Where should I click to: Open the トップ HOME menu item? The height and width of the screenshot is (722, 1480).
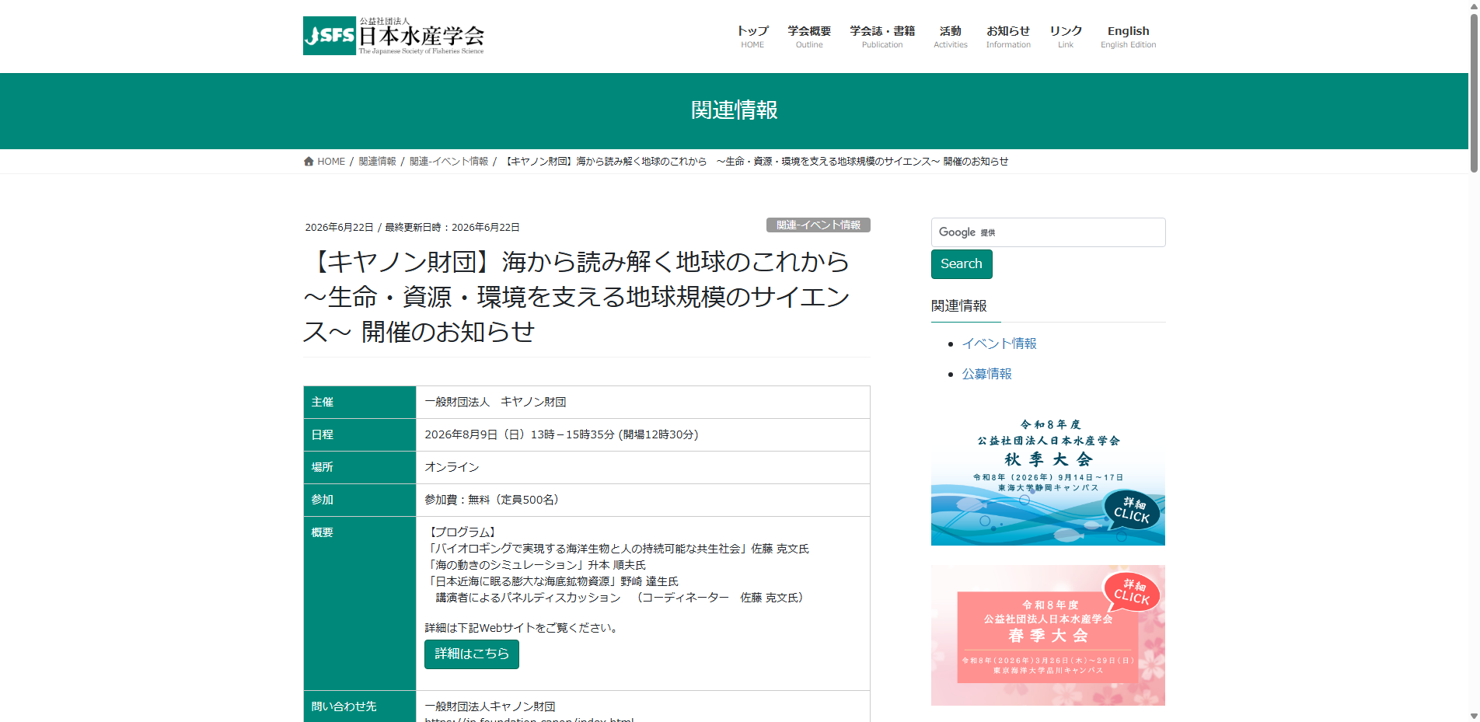752,37
